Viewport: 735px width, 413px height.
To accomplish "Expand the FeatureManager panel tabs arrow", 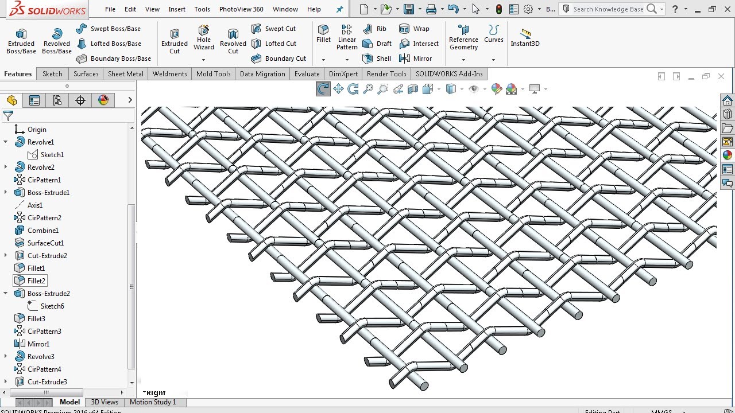I will (x=130, y=100).
